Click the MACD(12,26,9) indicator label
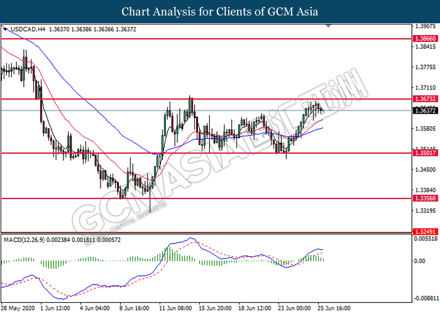Viewport: 440px width, 314px height. click(x=24, y=240)
